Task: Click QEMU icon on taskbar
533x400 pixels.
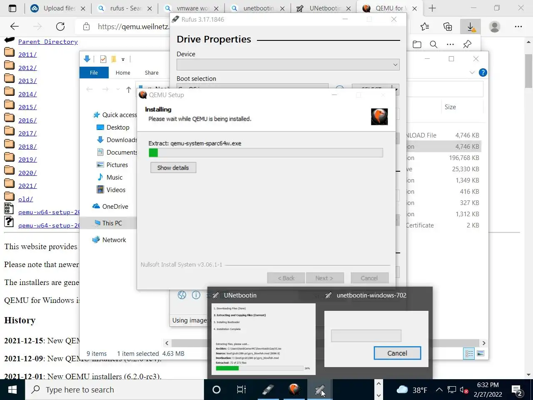Action: click(294, 390)
